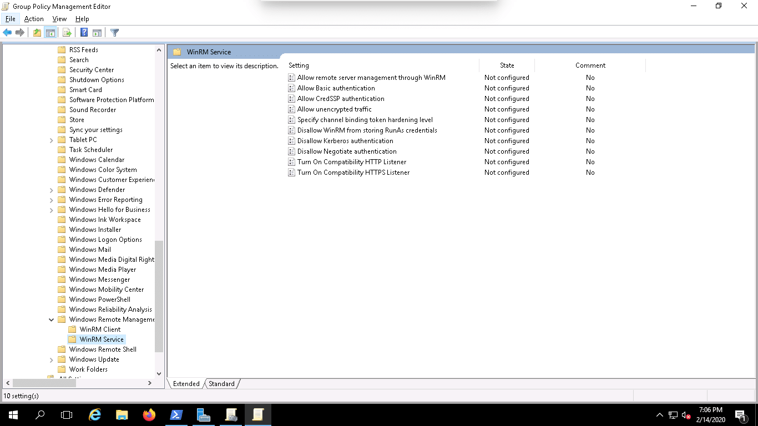The width and height of the screenshot is (758, 426).
Task: Select Windows Remote Shell in the tree
Action: tap(103, 349)
